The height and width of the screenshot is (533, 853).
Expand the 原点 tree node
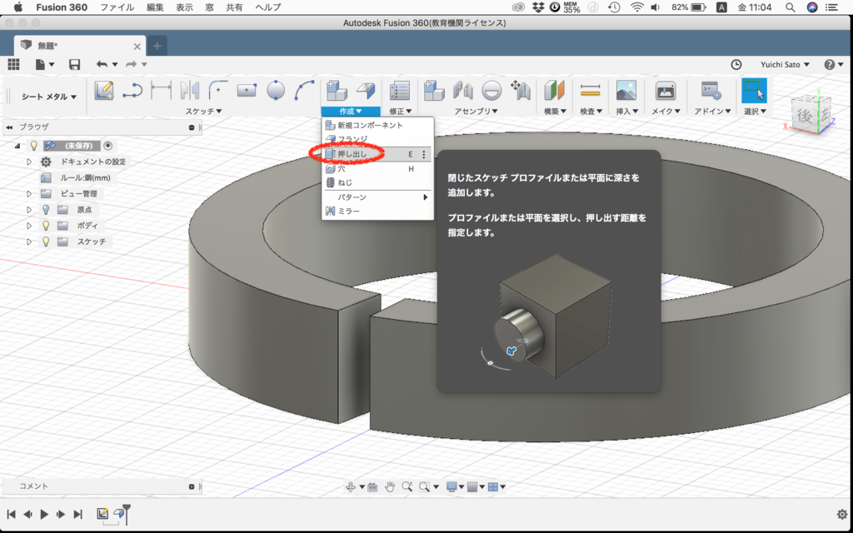tap(29, 209)
